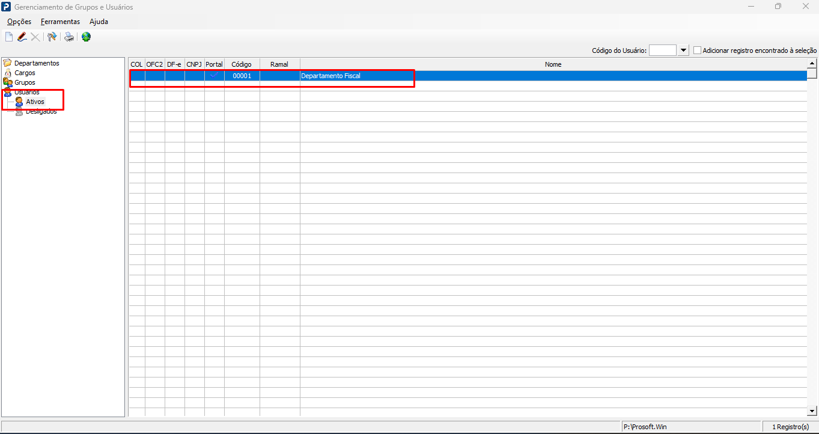Click the globe with green arrow icon
Screen dimensions: 819x434
pos(87,37)
